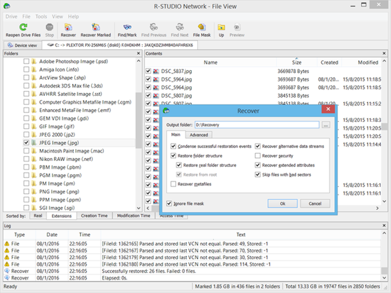Sort folders by Creation Time
Viewport: 391px width, 293px height.
click(94, 216)
